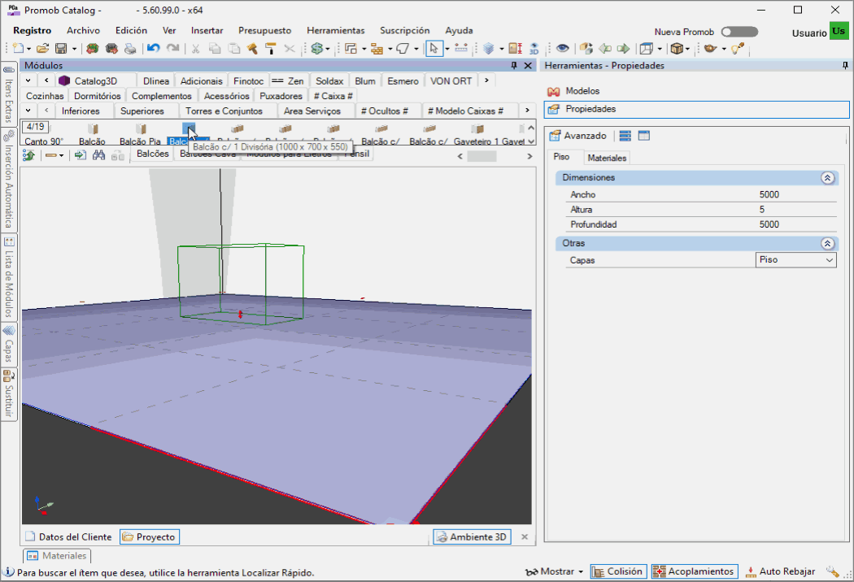Image resolution: width=854 pixels, height=582 pixels.
Task: Open the Capas dropdown showing Piso
Action: coord(795,259)
